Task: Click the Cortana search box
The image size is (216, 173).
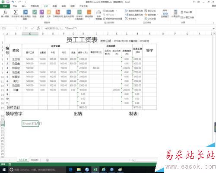Action: point(37,170)
